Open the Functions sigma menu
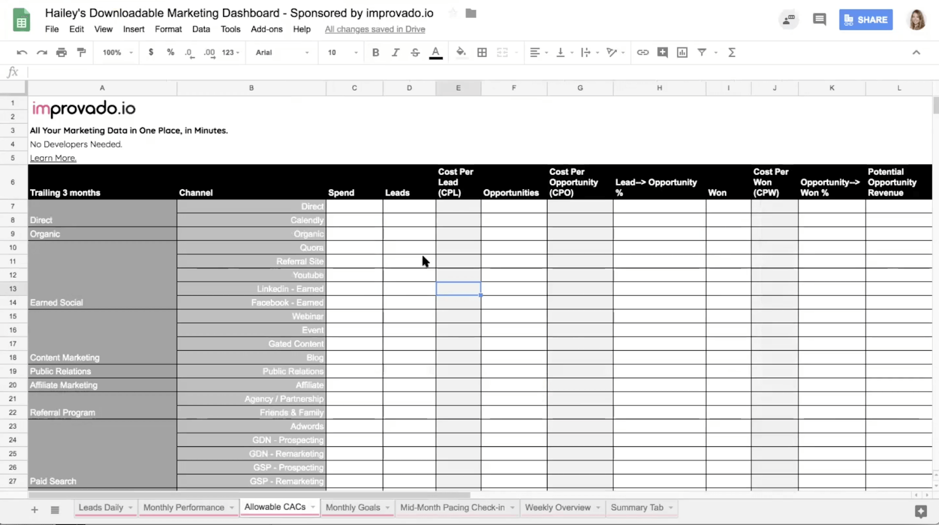The image size is (939, 525). click(x=732, y=52)
